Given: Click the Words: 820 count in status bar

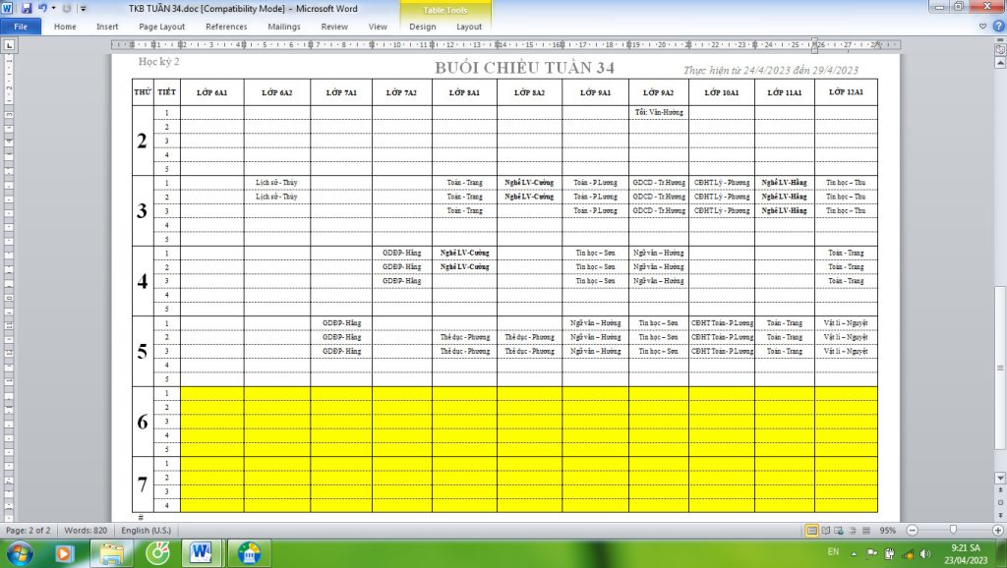Looking at the screenshot, I should click(86, 531).
